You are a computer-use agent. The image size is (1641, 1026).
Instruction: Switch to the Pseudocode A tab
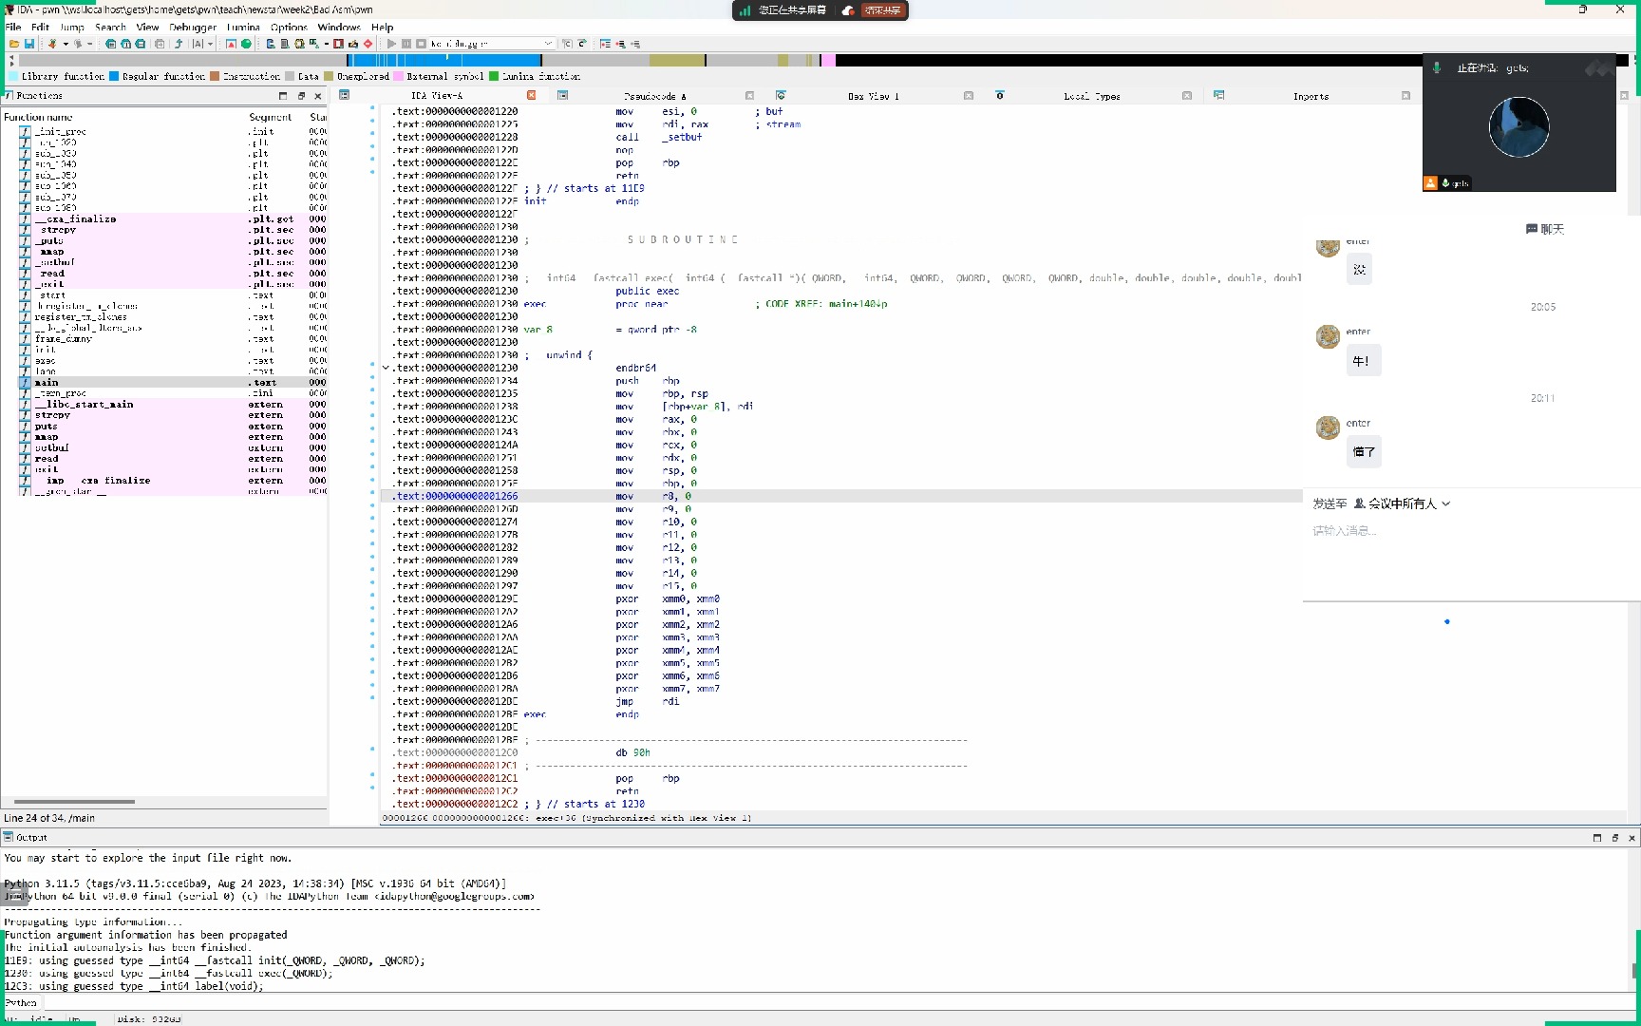pyautogui.click(x=654, y=96)
